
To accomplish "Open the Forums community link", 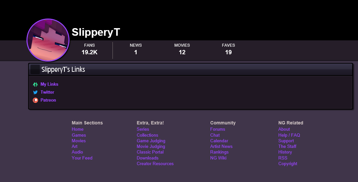I will pyautogui.click(x=217, y=129).
